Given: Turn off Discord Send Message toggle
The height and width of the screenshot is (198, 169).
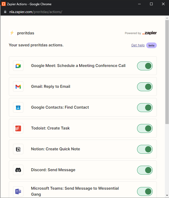Looking at the screenshot, I should pyautogui.click(x=145, y=170).
